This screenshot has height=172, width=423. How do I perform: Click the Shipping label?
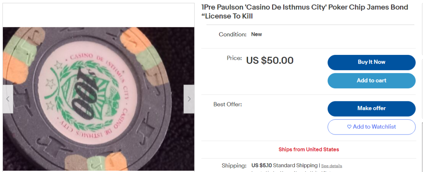coord(234,165)
